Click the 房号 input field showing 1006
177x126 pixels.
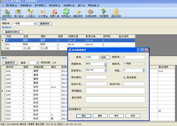[x=92, y=57]
